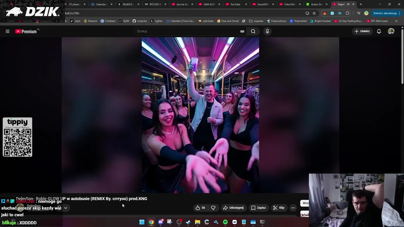The image size is (404, 227).
Task: Open OBS Studio from the taskbar
Action: coord(179,222)
